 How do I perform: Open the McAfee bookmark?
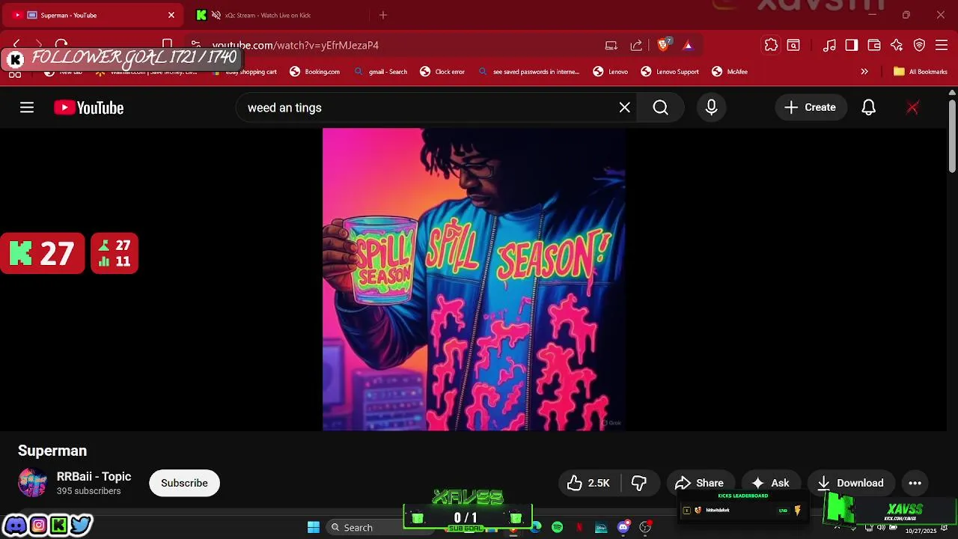(730, 72)
